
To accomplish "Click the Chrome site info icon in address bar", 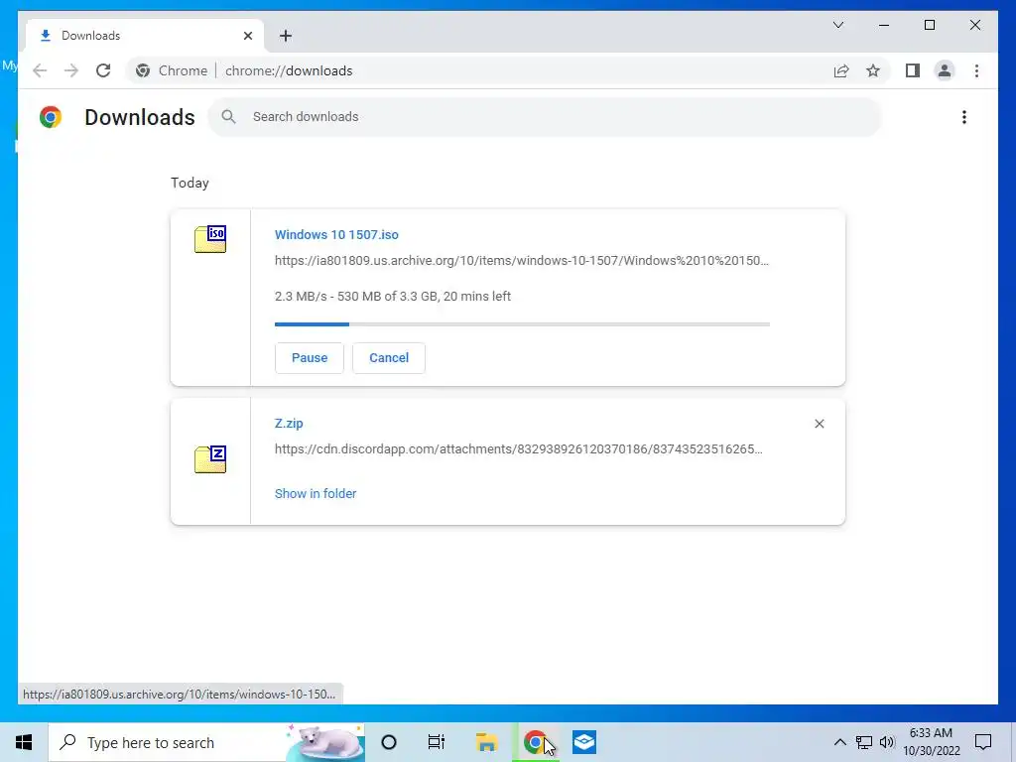I will pyautogui.click(x=143, y=70).
